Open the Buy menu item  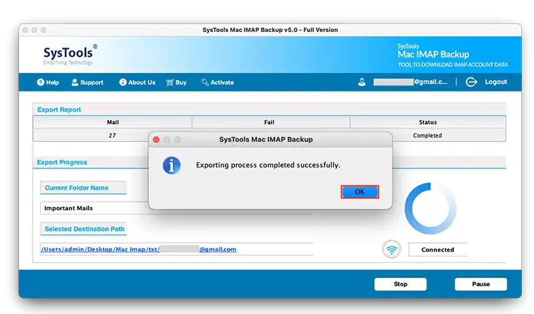176,82
